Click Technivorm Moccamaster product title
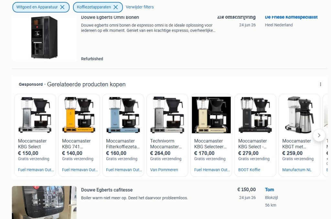This screenshot has width=331, height=219. 166,144
